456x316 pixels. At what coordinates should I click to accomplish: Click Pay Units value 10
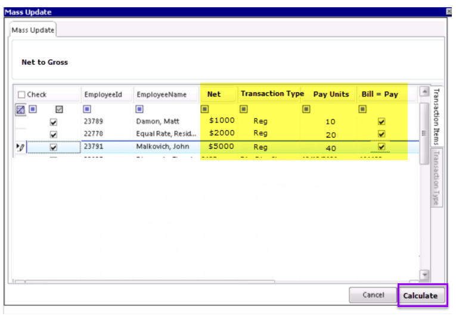(x=330, y=121)
